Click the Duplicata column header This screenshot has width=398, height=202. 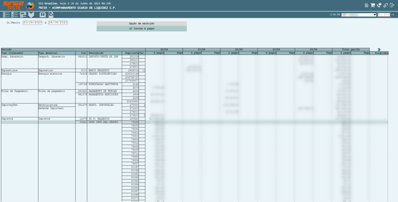[x=131, y=53]
